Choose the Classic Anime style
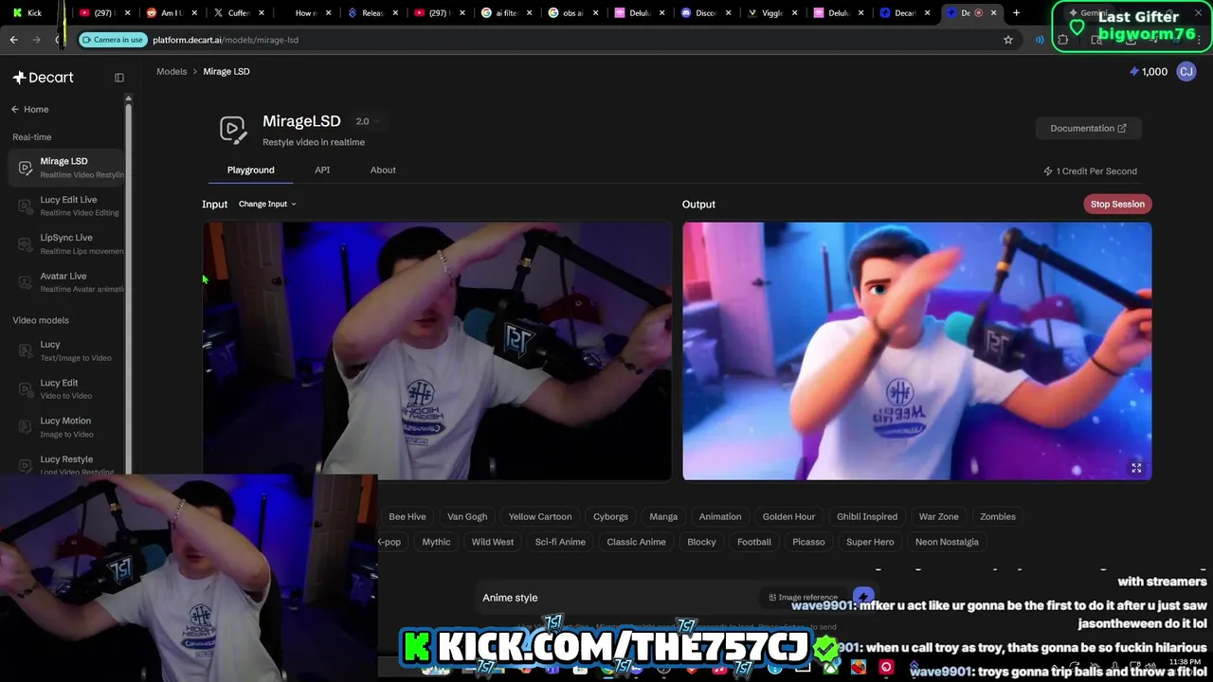The image size is (1213, 682). (636, 542)
